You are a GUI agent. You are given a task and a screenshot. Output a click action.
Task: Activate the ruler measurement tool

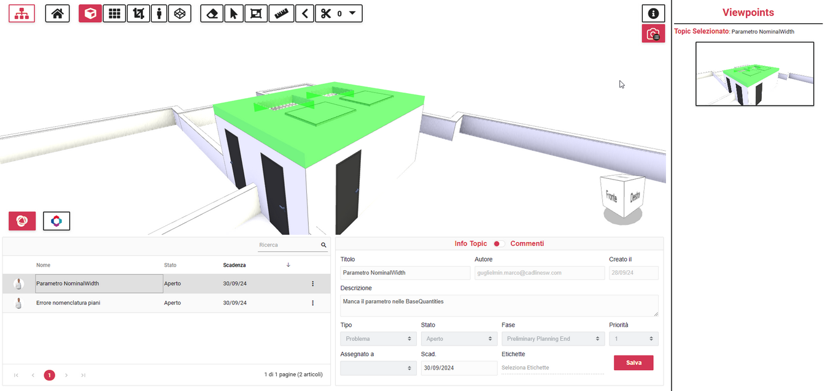click(x=282, y=13)
